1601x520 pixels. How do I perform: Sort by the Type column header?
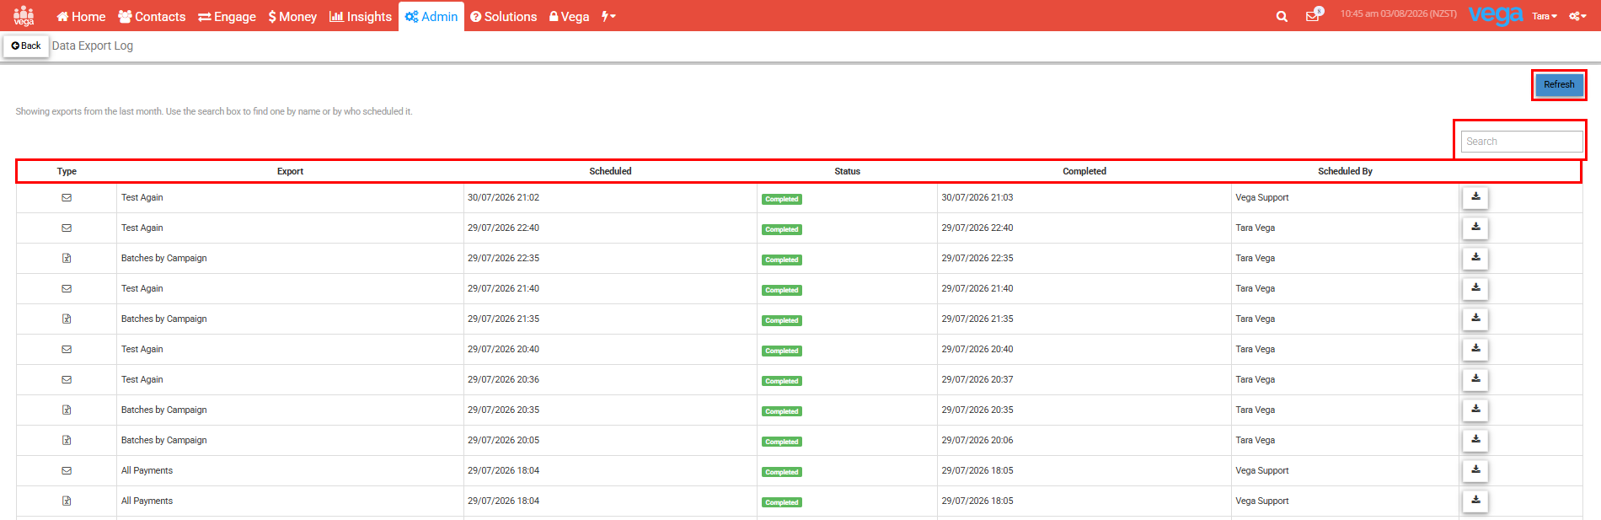pos(67,171)
